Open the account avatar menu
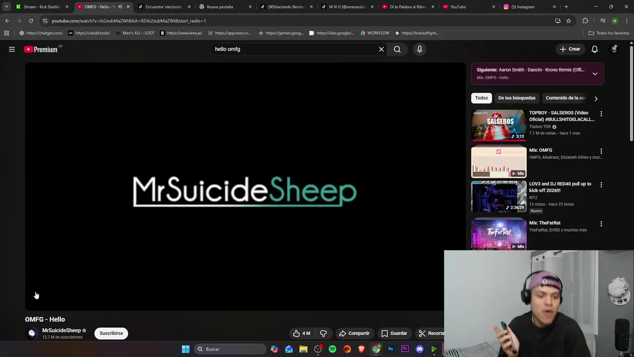This screenshot has height=357, width=634. 614,49
